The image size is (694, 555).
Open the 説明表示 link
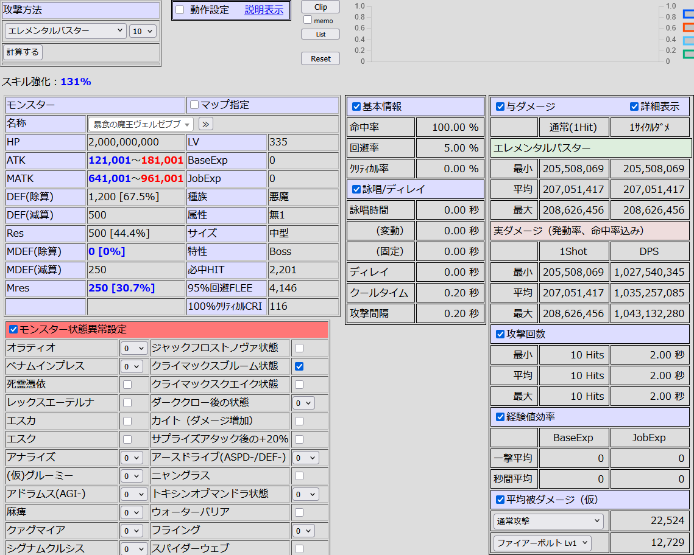(x=264, y=10)
